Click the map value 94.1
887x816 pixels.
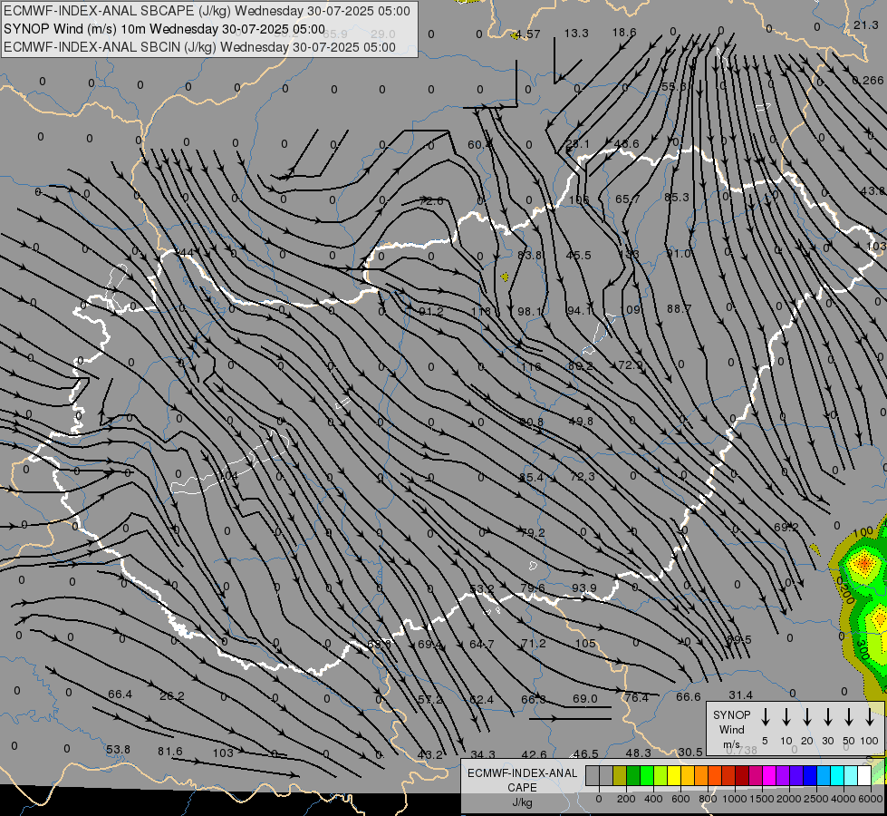tap(580, 310)
